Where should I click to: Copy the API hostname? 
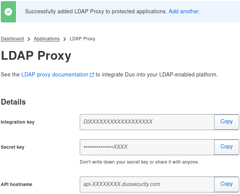(227, 184)
